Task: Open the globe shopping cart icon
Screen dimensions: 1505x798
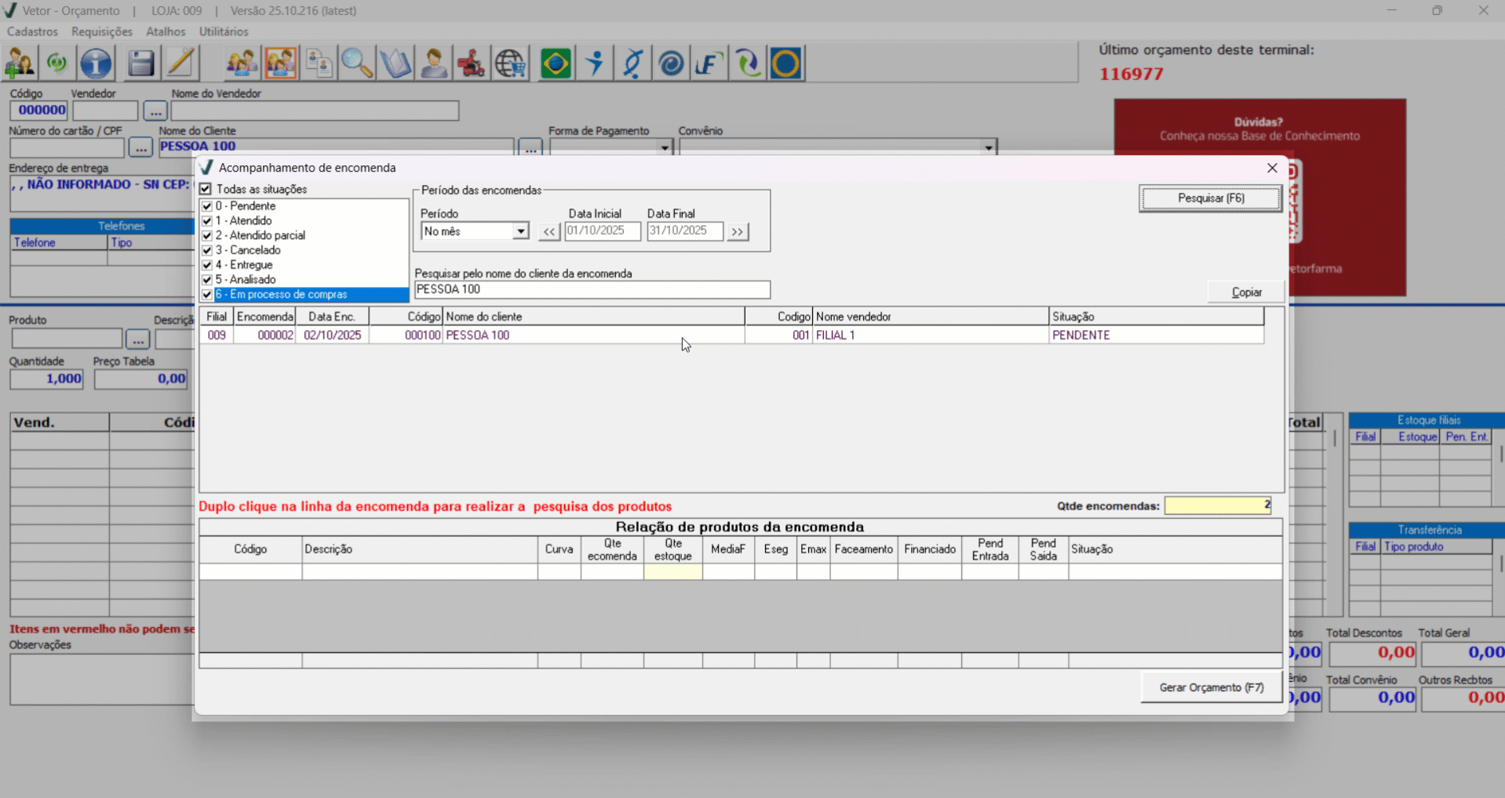Action: pyautogui.click(x=510, y=63)
